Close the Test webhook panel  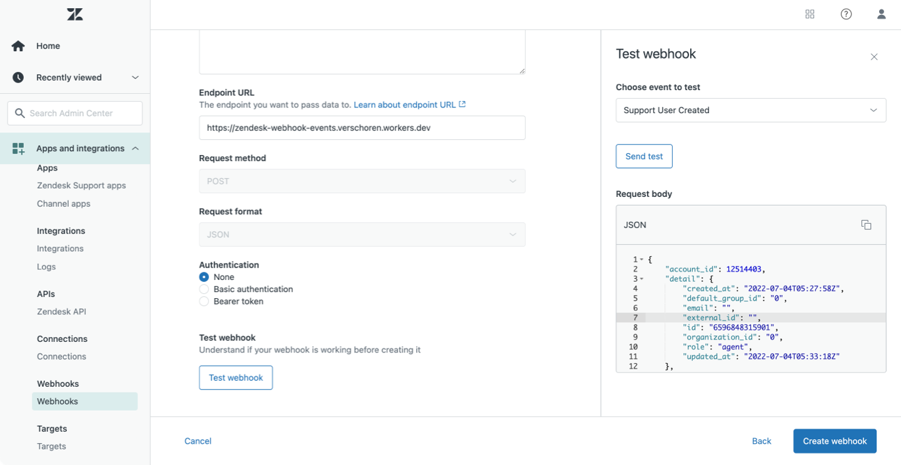874,57
